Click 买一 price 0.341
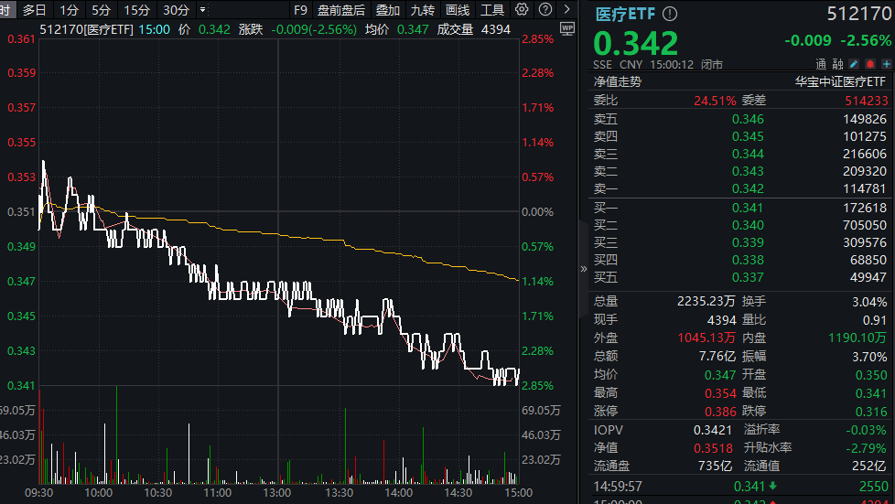The height and width of the screenshot is (504, 895). click(x=748, y=208)
